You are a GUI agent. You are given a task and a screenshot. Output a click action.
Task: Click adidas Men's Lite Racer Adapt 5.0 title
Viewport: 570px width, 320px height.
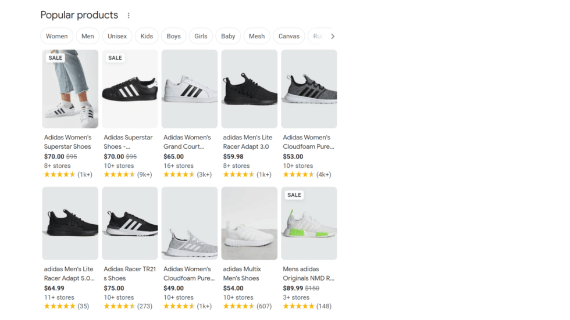(x=69, y=274)
